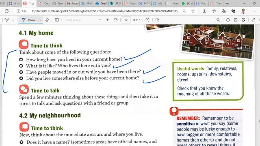
Task: Click the '4.1 My home' heading
Action: pos(36,33)
